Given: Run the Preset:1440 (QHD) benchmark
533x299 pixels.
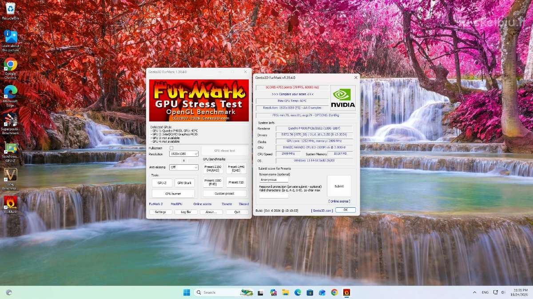Looking at the screenshot, I should click(236, 169).
